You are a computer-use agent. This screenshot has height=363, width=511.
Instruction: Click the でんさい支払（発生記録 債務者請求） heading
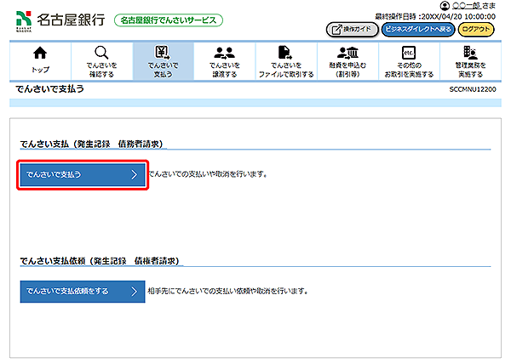pos(91,144)
